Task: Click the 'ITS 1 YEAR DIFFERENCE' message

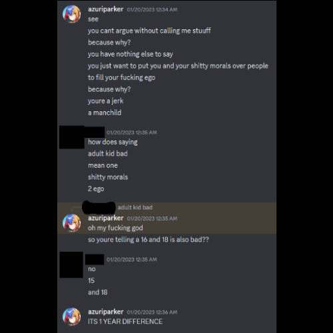Action: (x=125, y=322)
